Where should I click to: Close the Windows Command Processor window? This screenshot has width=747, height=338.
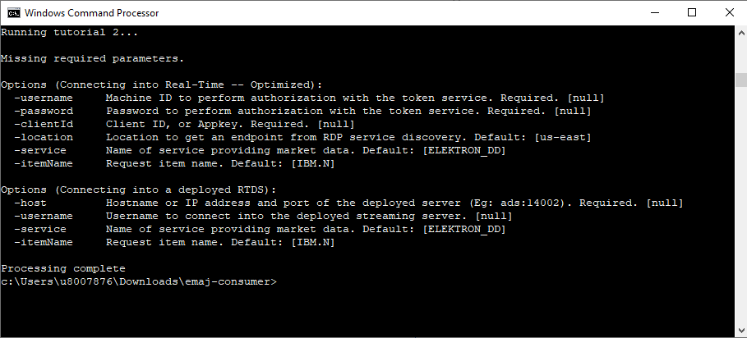click(x=729, y=13)
